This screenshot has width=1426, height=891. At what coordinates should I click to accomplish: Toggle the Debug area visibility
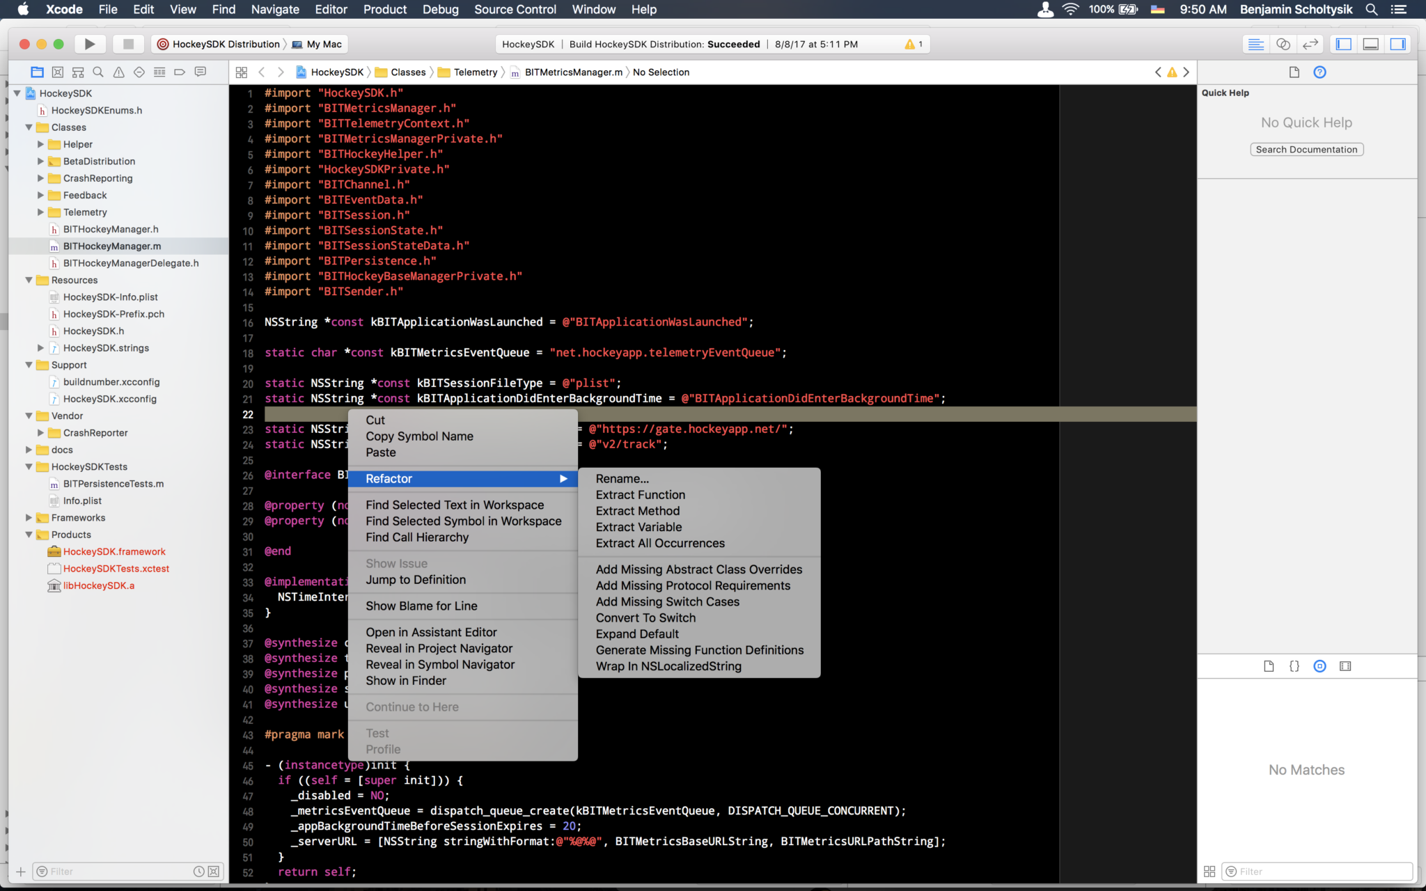[x=1371, y=44]
